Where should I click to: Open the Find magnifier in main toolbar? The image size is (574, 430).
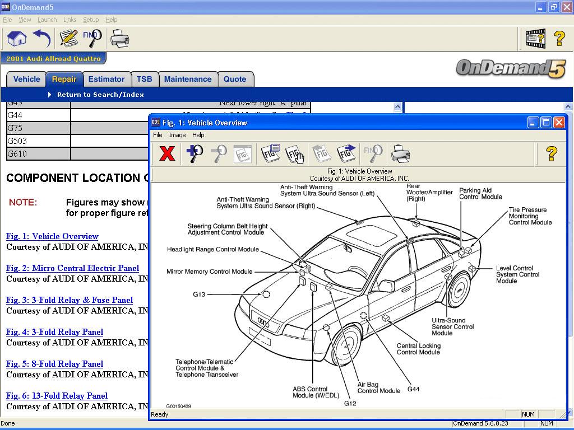coord(92,39)
